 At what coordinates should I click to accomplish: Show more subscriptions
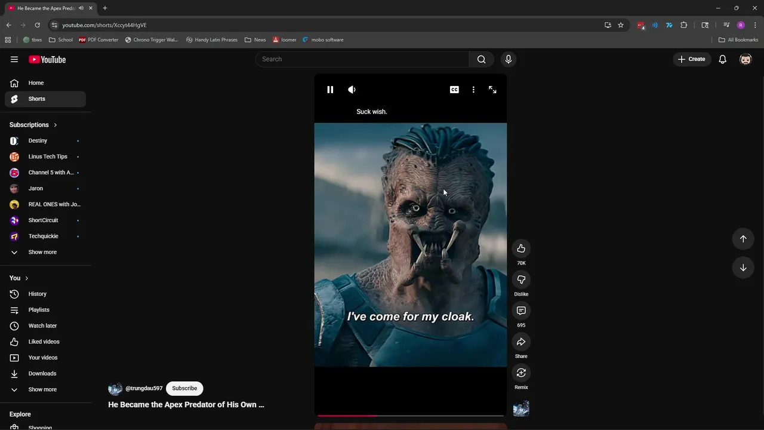(x=45, y=252)
